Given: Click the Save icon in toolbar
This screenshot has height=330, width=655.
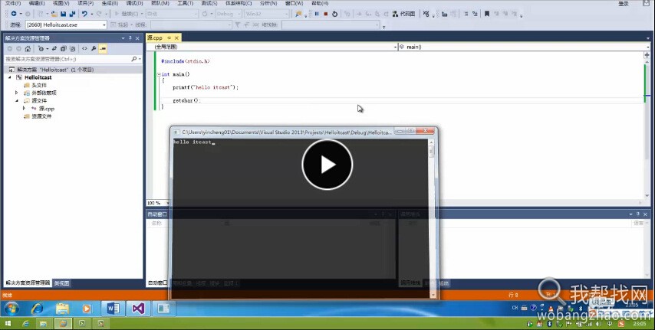Looking at the screenshot, I should (x=64, y=14).
